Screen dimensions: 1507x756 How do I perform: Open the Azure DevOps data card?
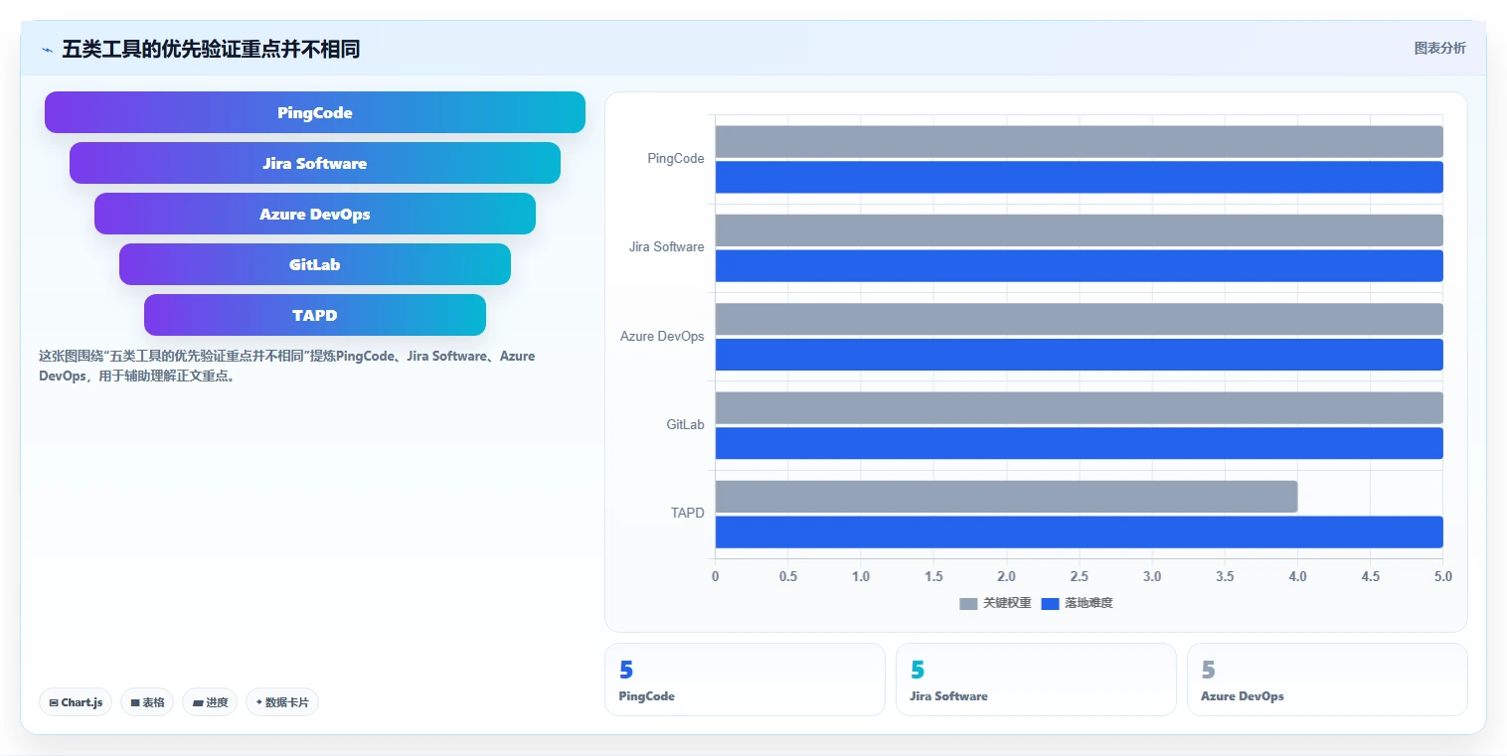pyautogui.click(x=1327, y=680)
